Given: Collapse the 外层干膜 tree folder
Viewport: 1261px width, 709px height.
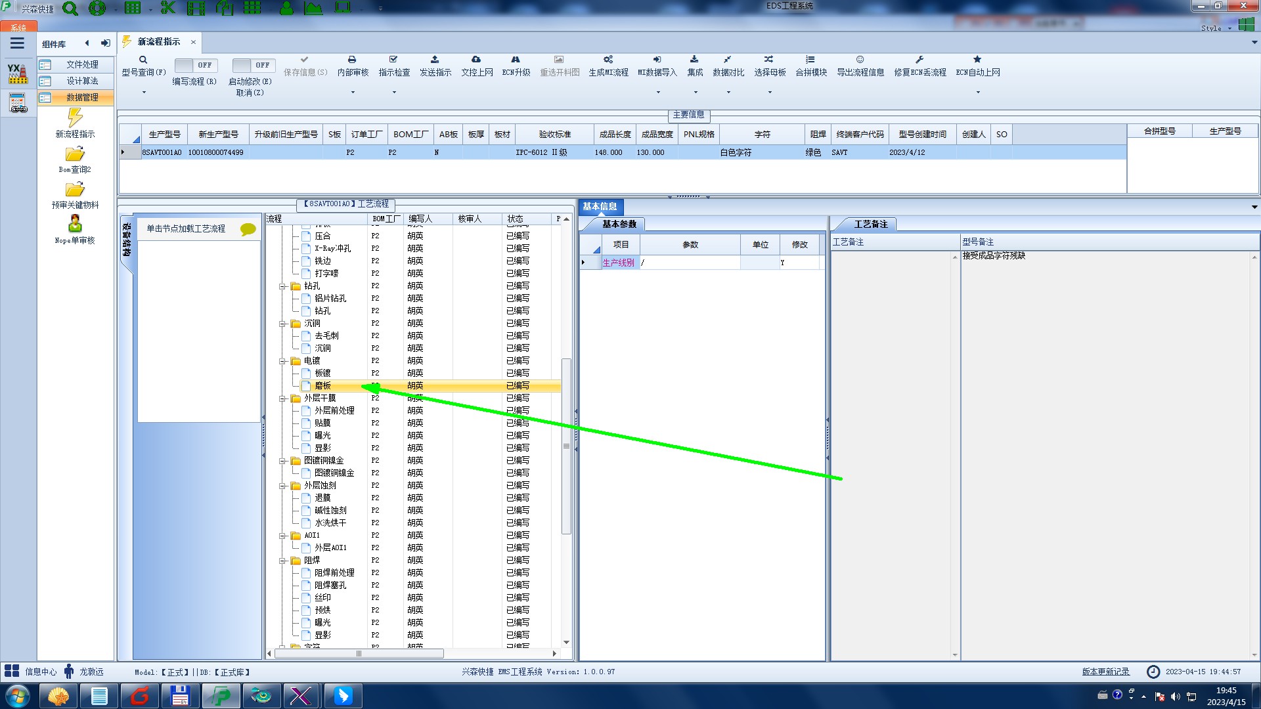Looking at the screenshot, I should [x=282, y=398].
